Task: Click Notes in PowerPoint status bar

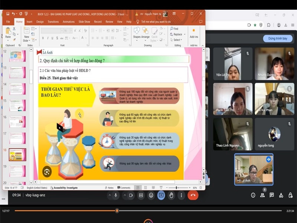Action: coord(109,188)
